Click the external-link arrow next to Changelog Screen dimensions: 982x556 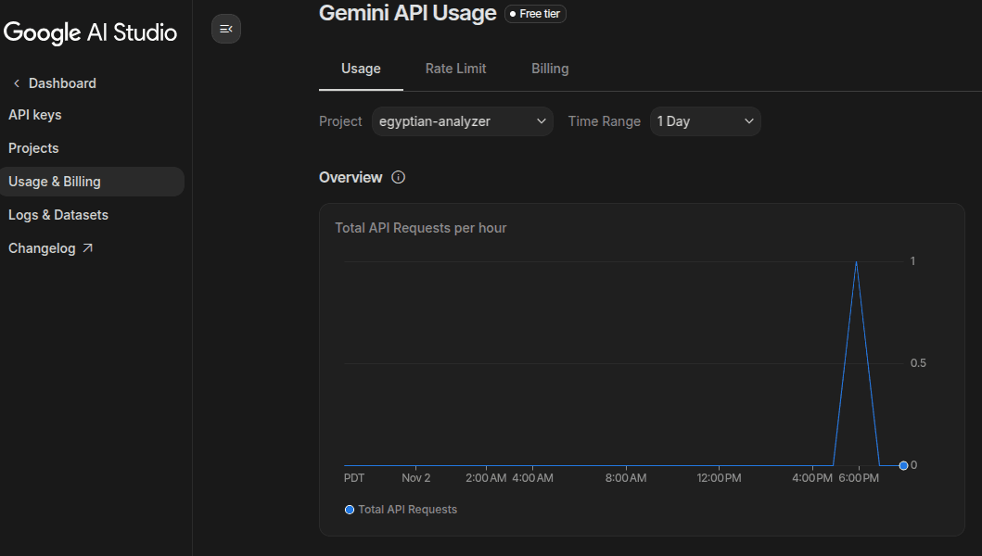[x=88, y=248]
